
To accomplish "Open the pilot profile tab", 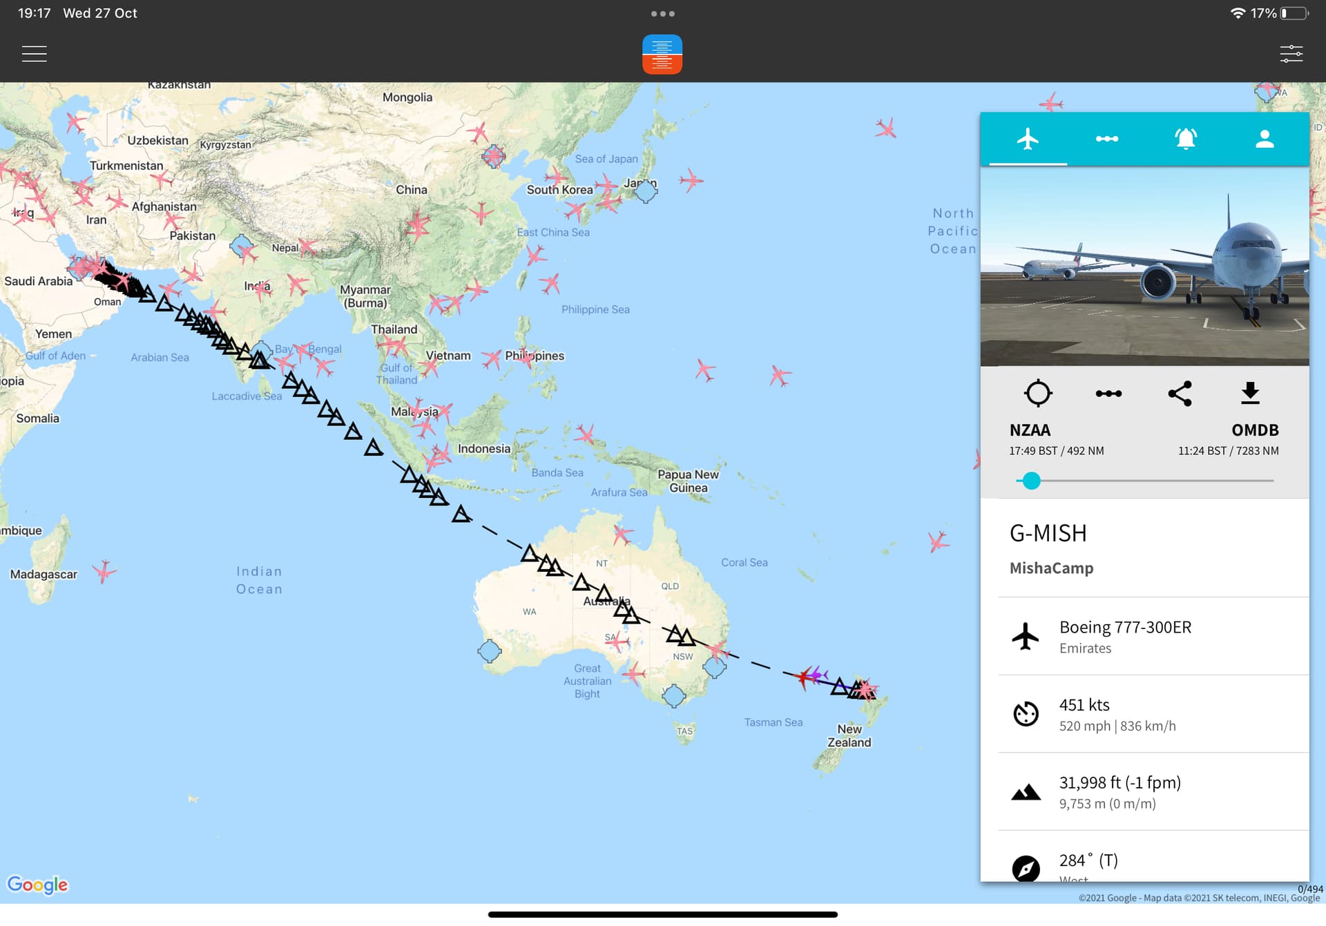I will pyautogui.click(x=1265, y=139).
